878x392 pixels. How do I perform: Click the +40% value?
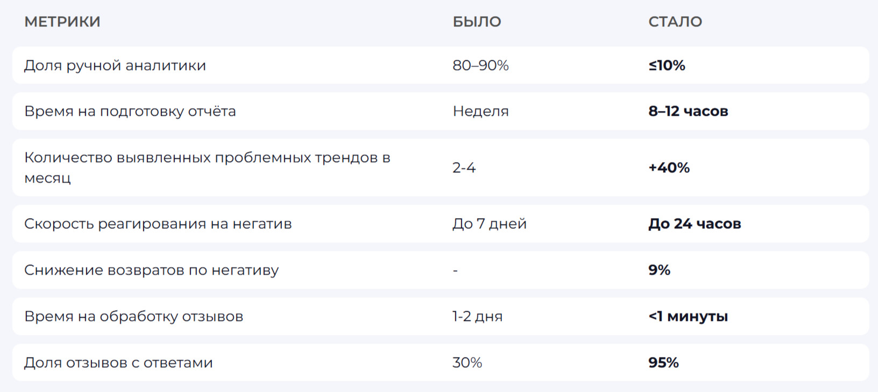click(x=669, y=168)
